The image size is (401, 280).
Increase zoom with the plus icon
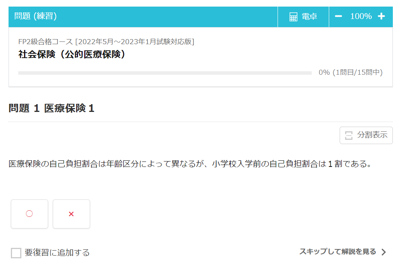click(382, 16)
